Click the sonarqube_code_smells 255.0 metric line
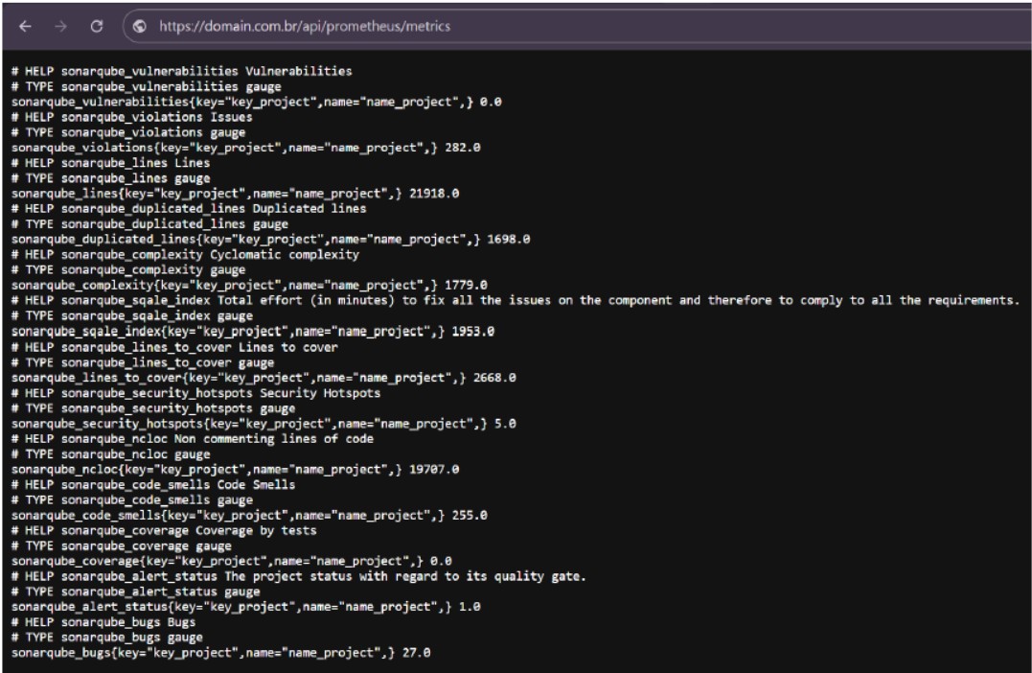The width and height of the screenshot is (1032, 673). tap(249, 516)
